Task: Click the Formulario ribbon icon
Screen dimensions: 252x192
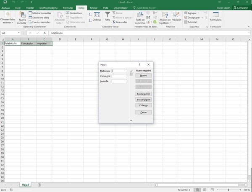Action: [x=215, y=17]
